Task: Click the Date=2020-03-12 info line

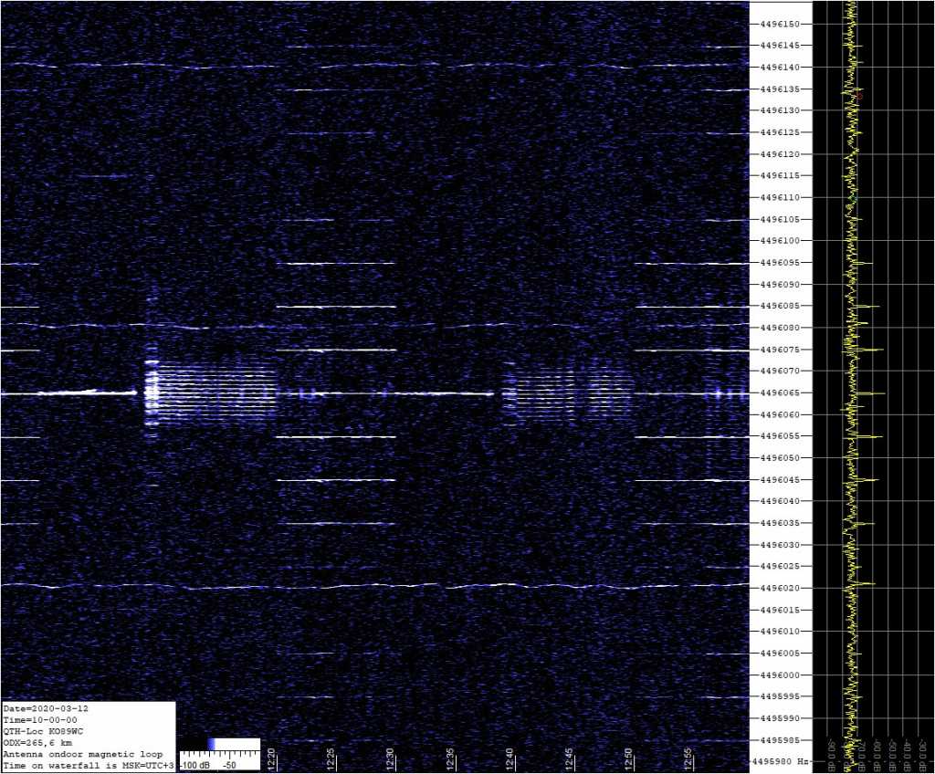Action: click(x=46, y=708)
